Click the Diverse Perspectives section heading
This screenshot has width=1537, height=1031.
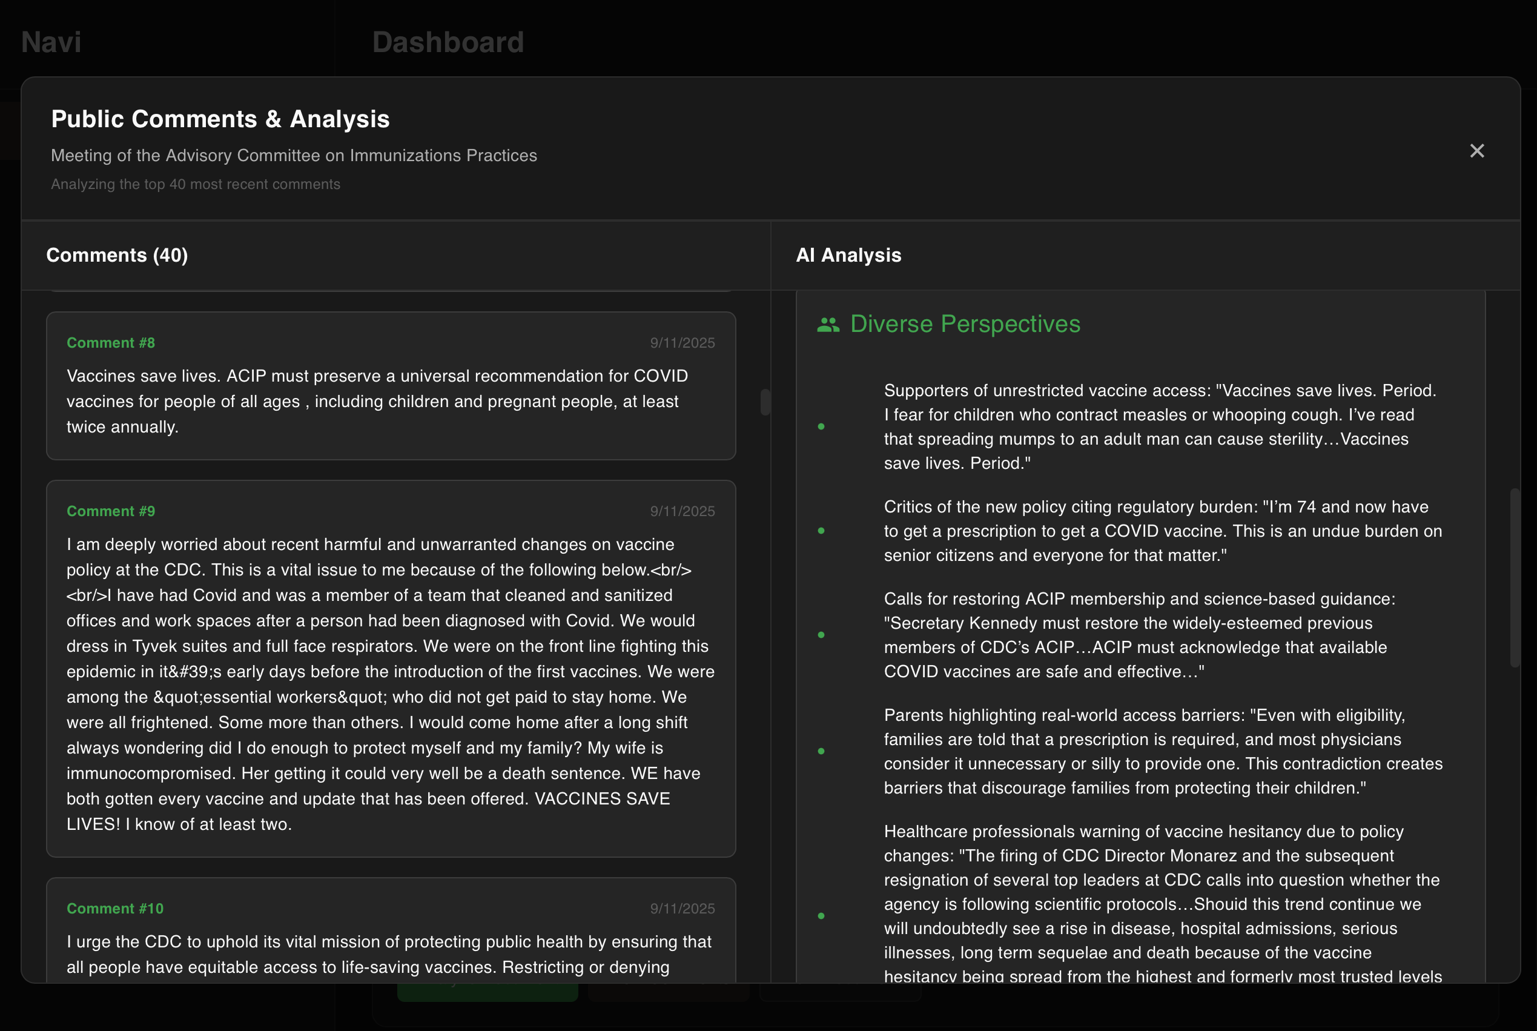click(x=964, y=324)
